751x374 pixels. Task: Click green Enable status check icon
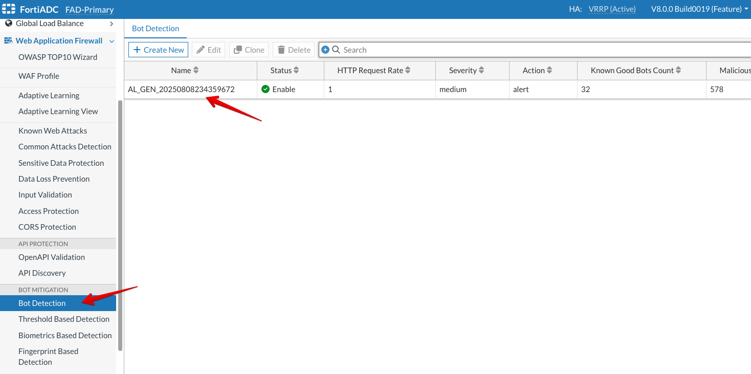tap(266, 89)
